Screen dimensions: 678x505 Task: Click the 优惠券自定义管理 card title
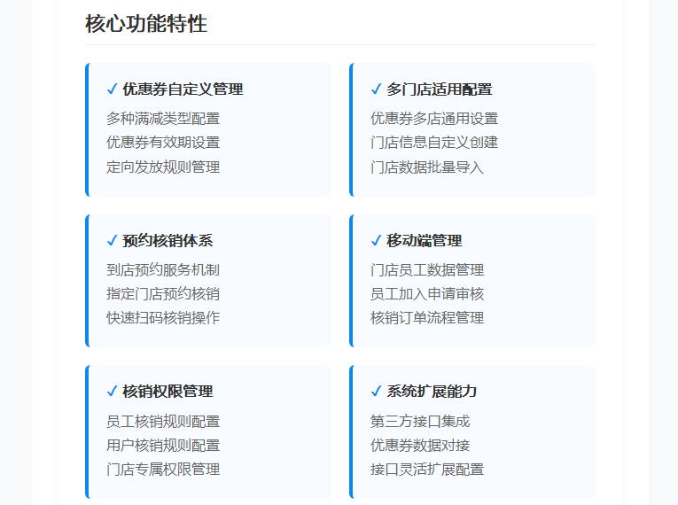tap(183, 89)
